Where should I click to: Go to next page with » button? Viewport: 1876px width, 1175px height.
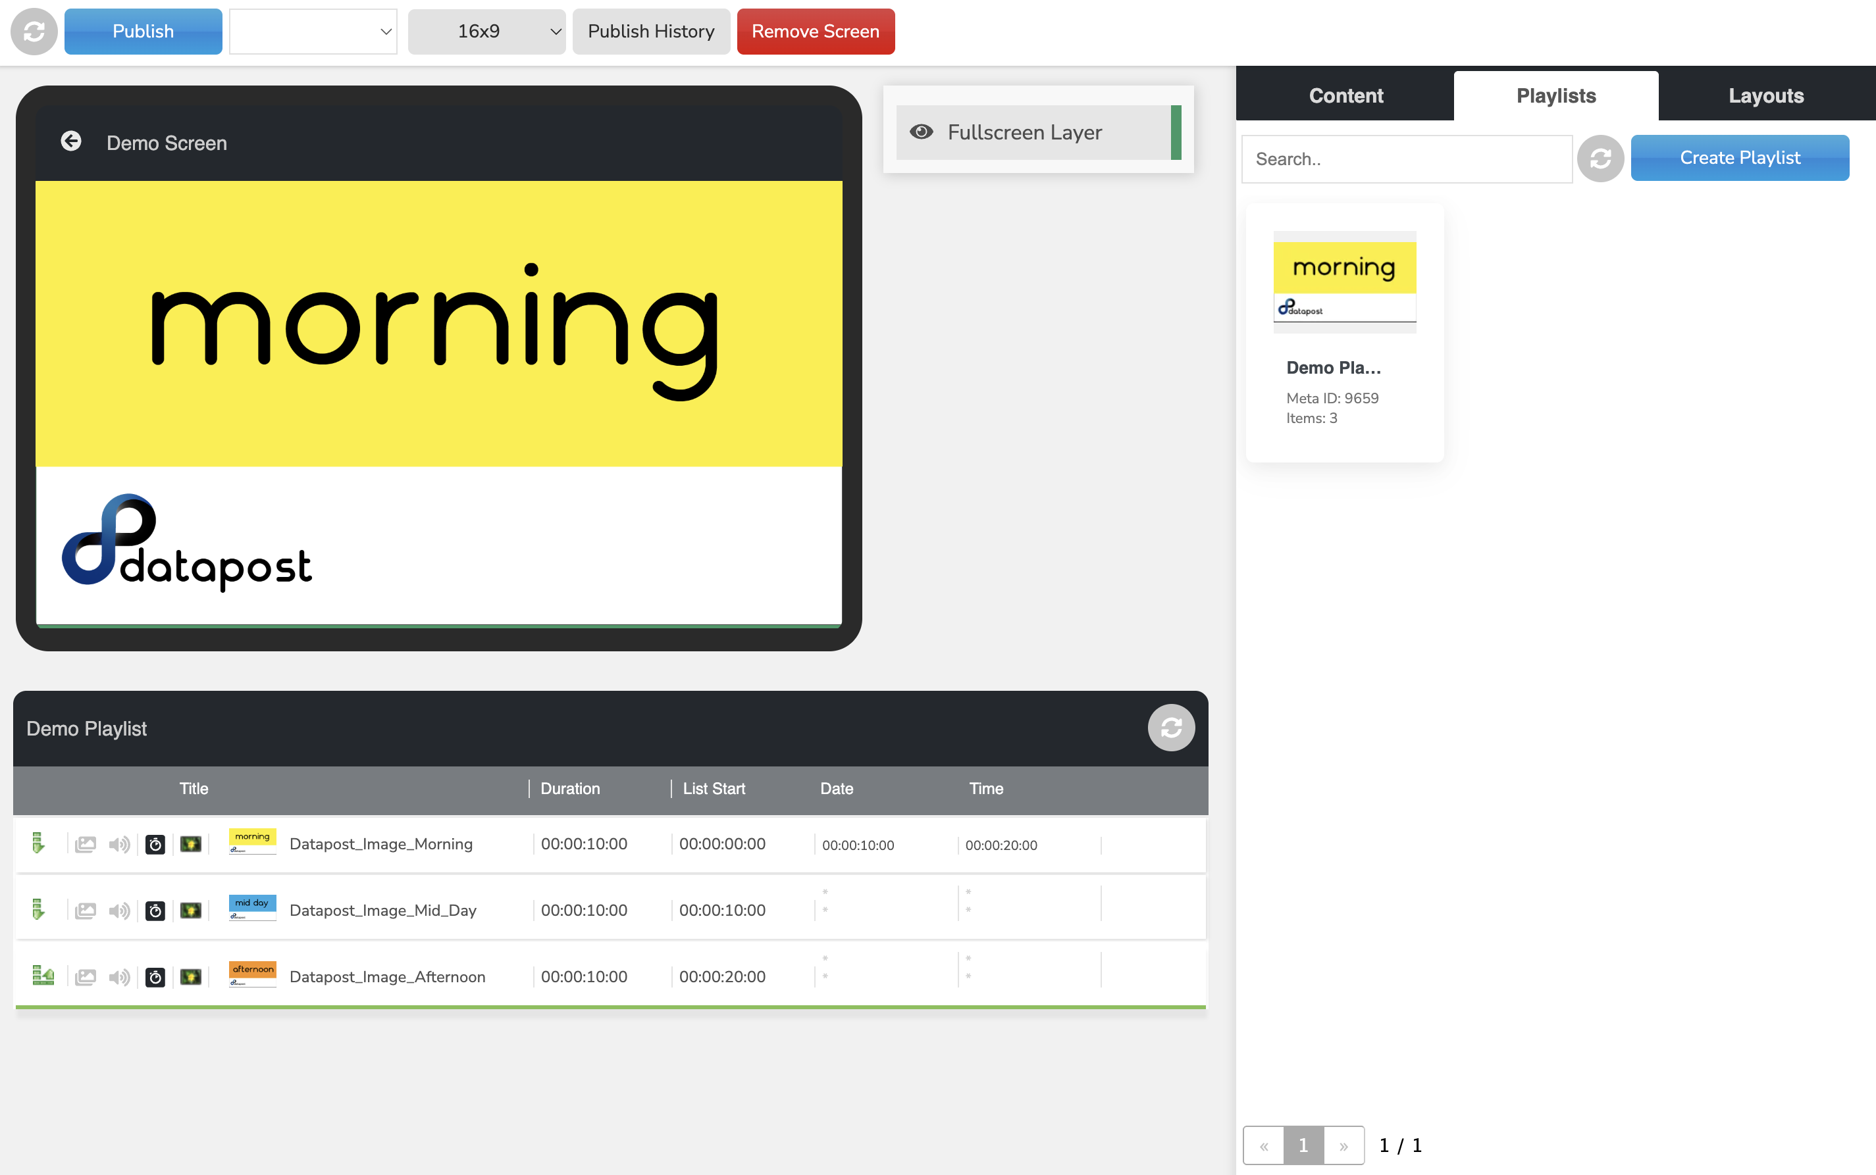click(1343, 1145)
